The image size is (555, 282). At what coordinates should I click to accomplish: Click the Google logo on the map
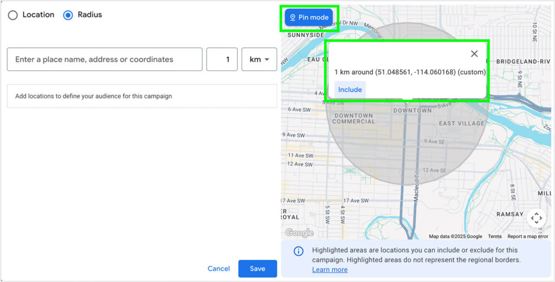[x=299, y=233]
